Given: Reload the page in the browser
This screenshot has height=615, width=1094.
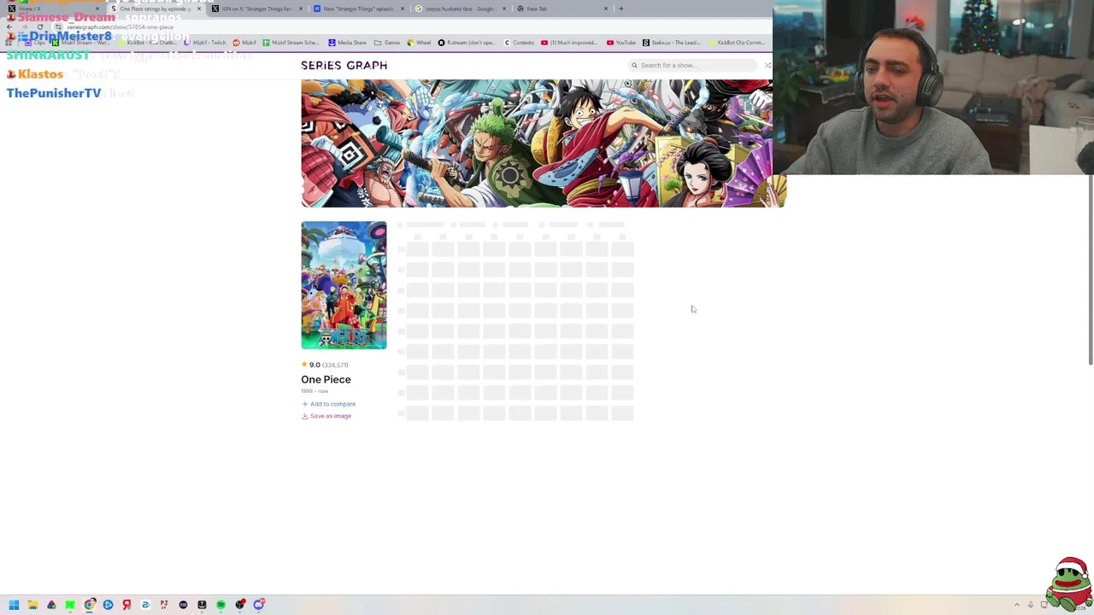Looking at the screenshot, I should pos(39,27).
